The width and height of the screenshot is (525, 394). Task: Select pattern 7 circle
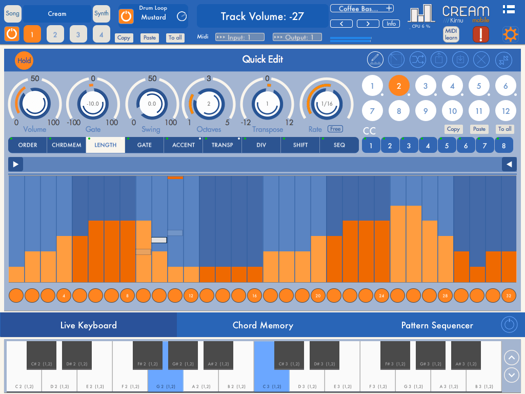(x=372, y=111)
